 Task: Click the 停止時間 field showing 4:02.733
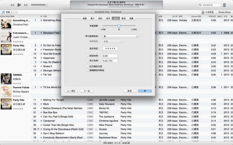[110, 61]
